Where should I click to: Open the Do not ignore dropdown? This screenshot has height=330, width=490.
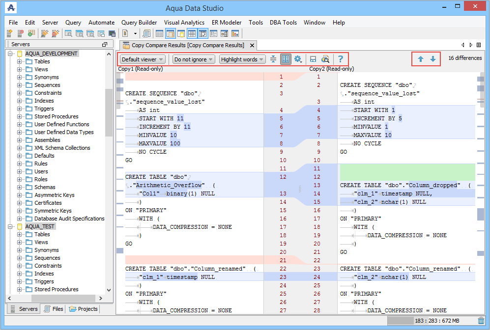point(194,59)
